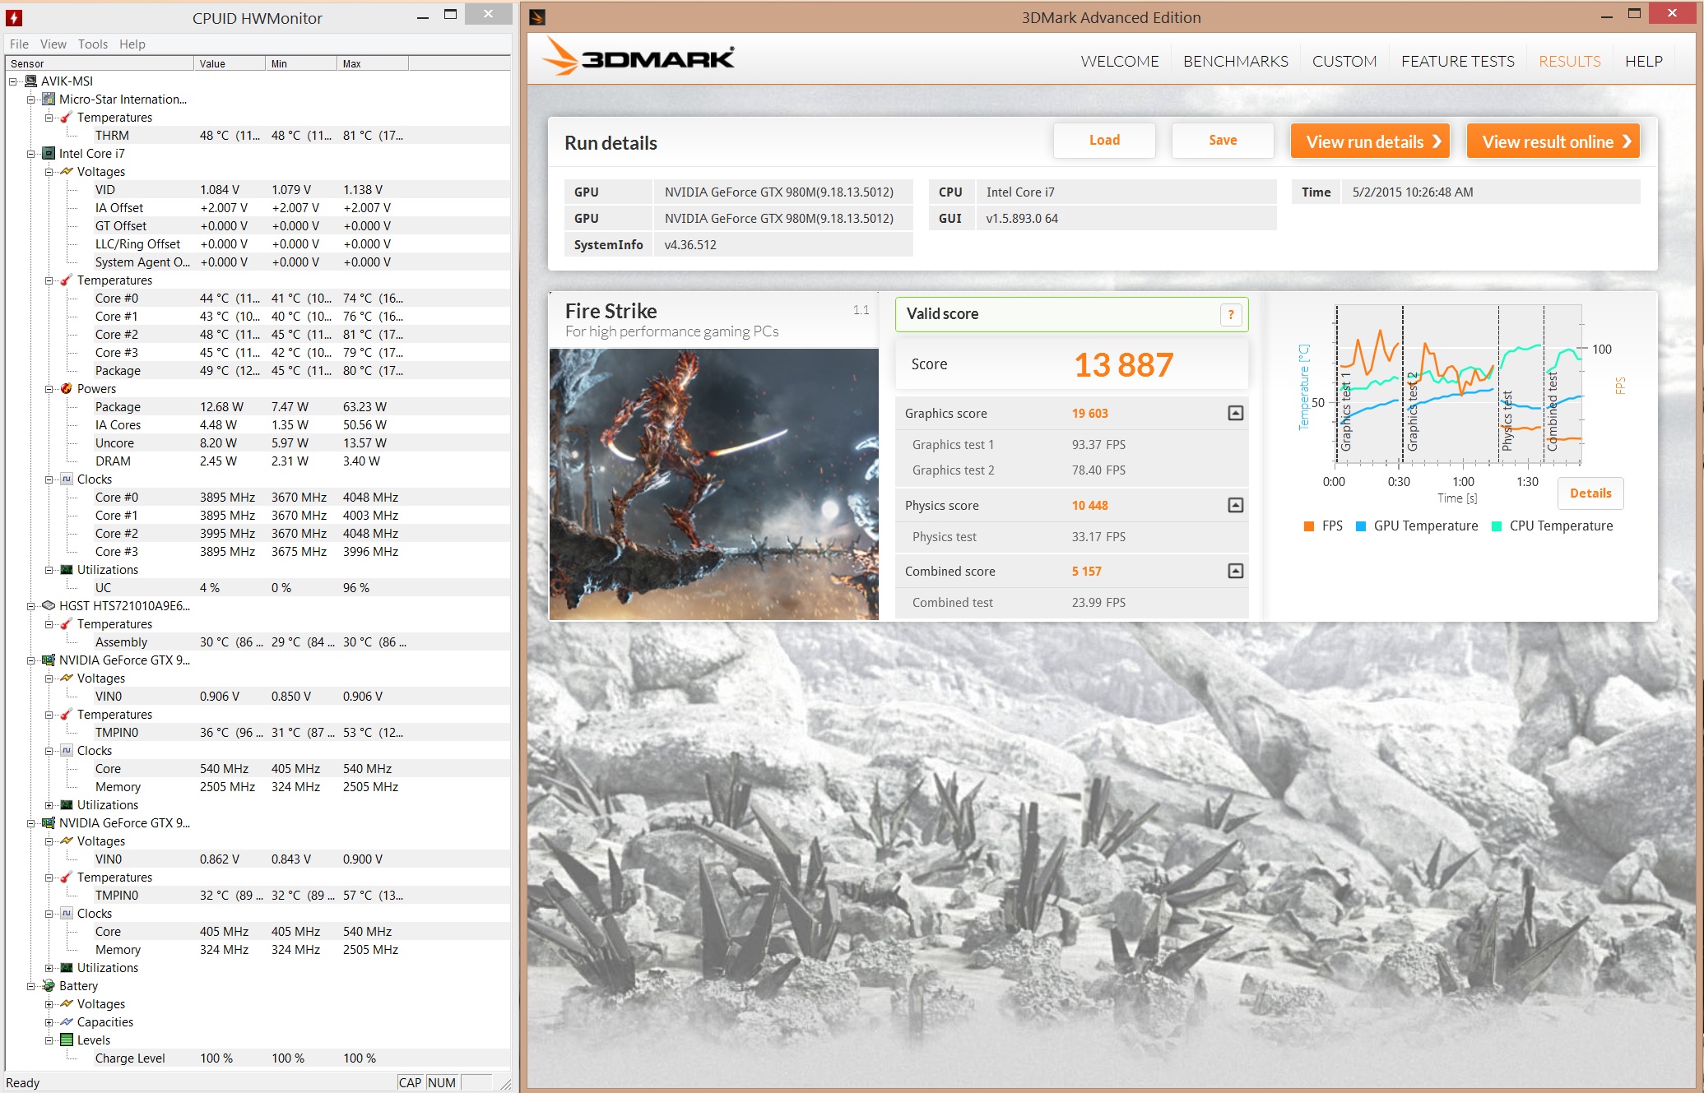Open the Help menu in HWMonitor

132,44
